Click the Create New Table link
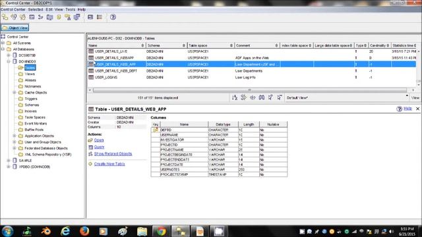The height and width of the screenshot is (237, 422). tap(109, 164)
